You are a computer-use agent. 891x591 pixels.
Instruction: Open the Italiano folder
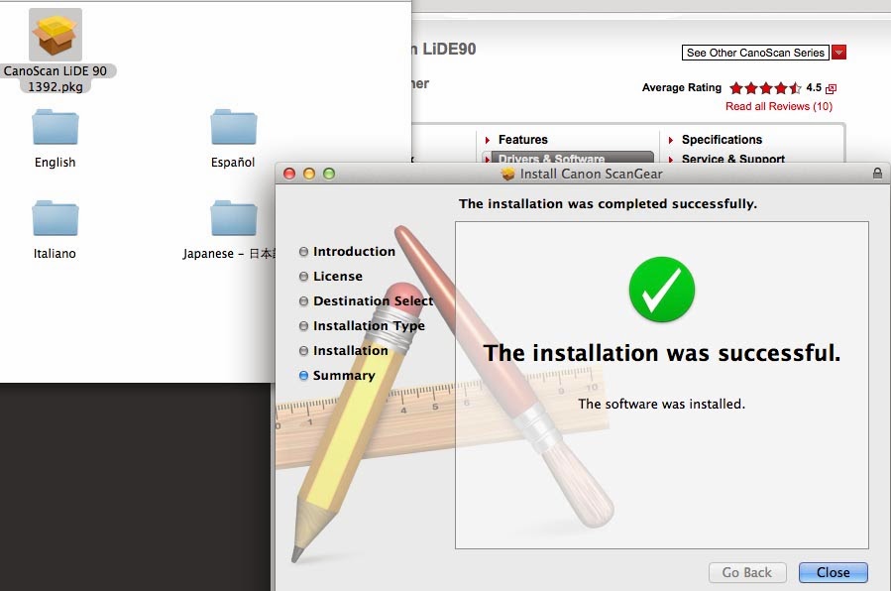point(56,218)
